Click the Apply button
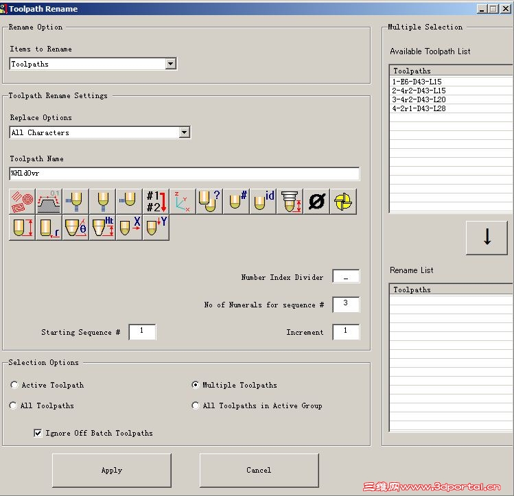This screenshot has width=514, height=496. (112, 471)
